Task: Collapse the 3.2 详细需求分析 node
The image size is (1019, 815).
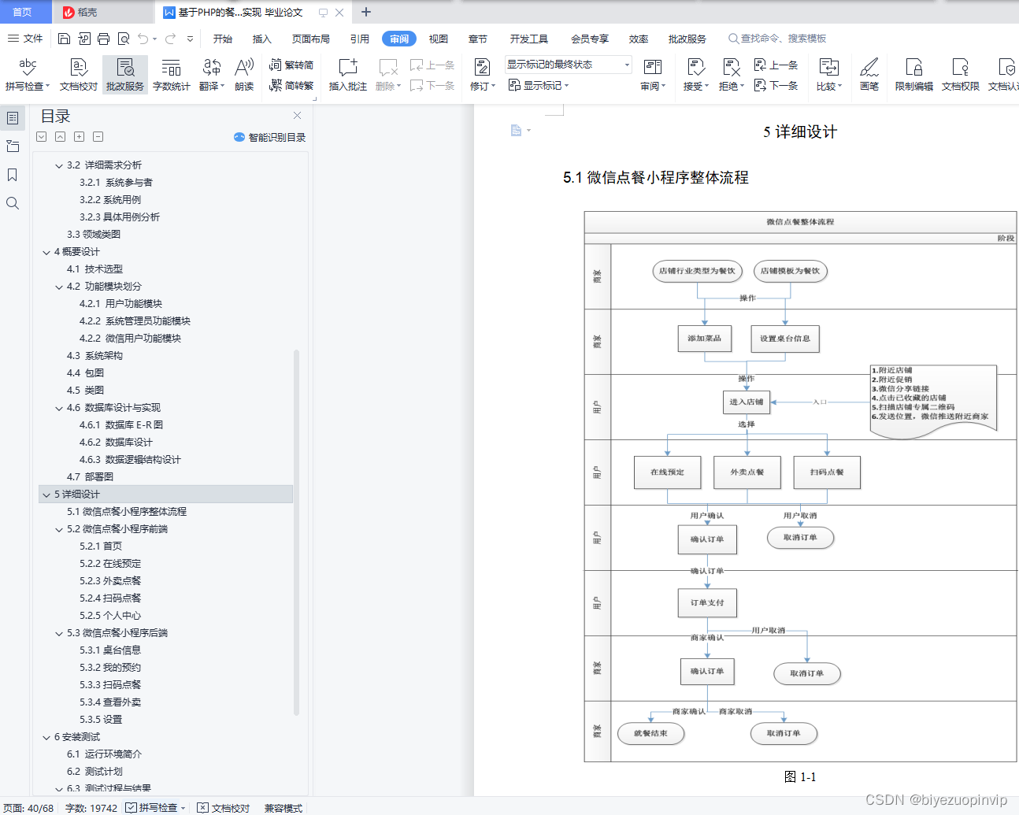Action: [59, 165]
